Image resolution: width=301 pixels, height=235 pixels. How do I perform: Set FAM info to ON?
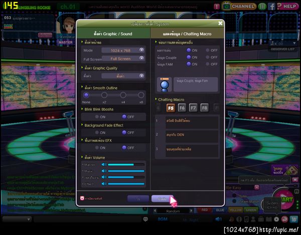(x=189, y=64)
